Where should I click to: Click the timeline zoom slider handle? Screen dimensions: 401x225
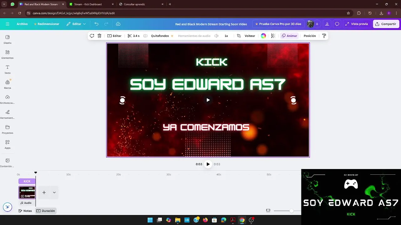(291, 211)
